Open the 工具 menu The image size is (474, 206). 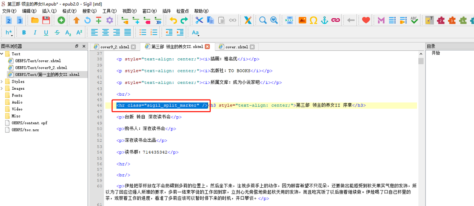109,11
